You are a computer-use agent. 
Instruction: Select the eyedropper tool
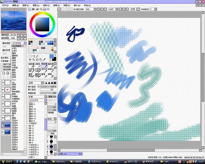pos(44,60)
